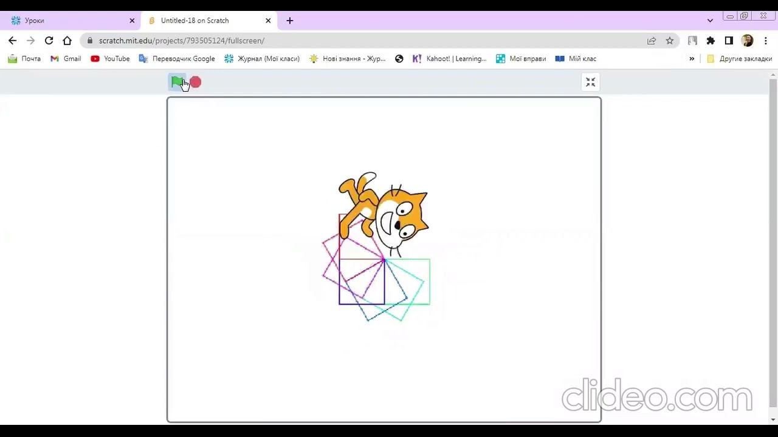Open the Kahoot! Learning bookmark

click(x=449, y=59)
